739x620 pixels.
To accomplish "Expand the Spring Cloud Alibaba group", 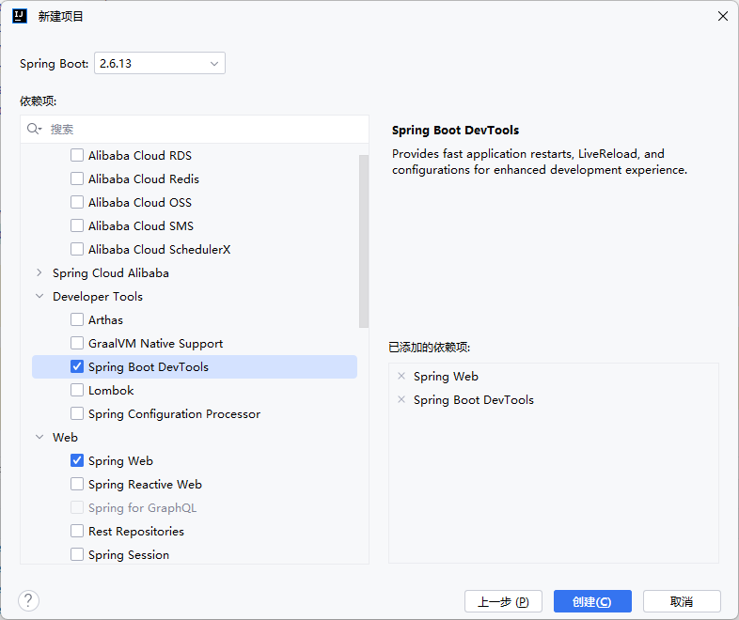I will [x=39, y=272].
